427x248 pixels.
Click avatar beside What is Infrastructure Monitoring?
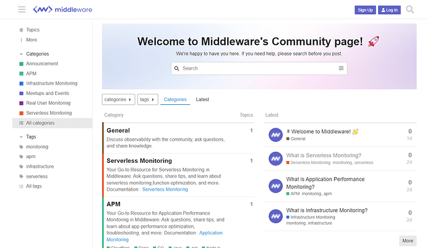click(x=275, y=217)
